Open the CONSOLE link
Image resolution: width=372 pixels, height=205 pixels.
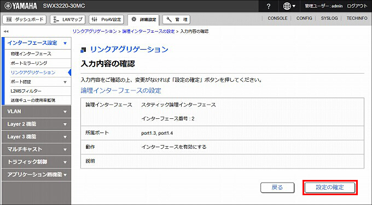(277, 18)
